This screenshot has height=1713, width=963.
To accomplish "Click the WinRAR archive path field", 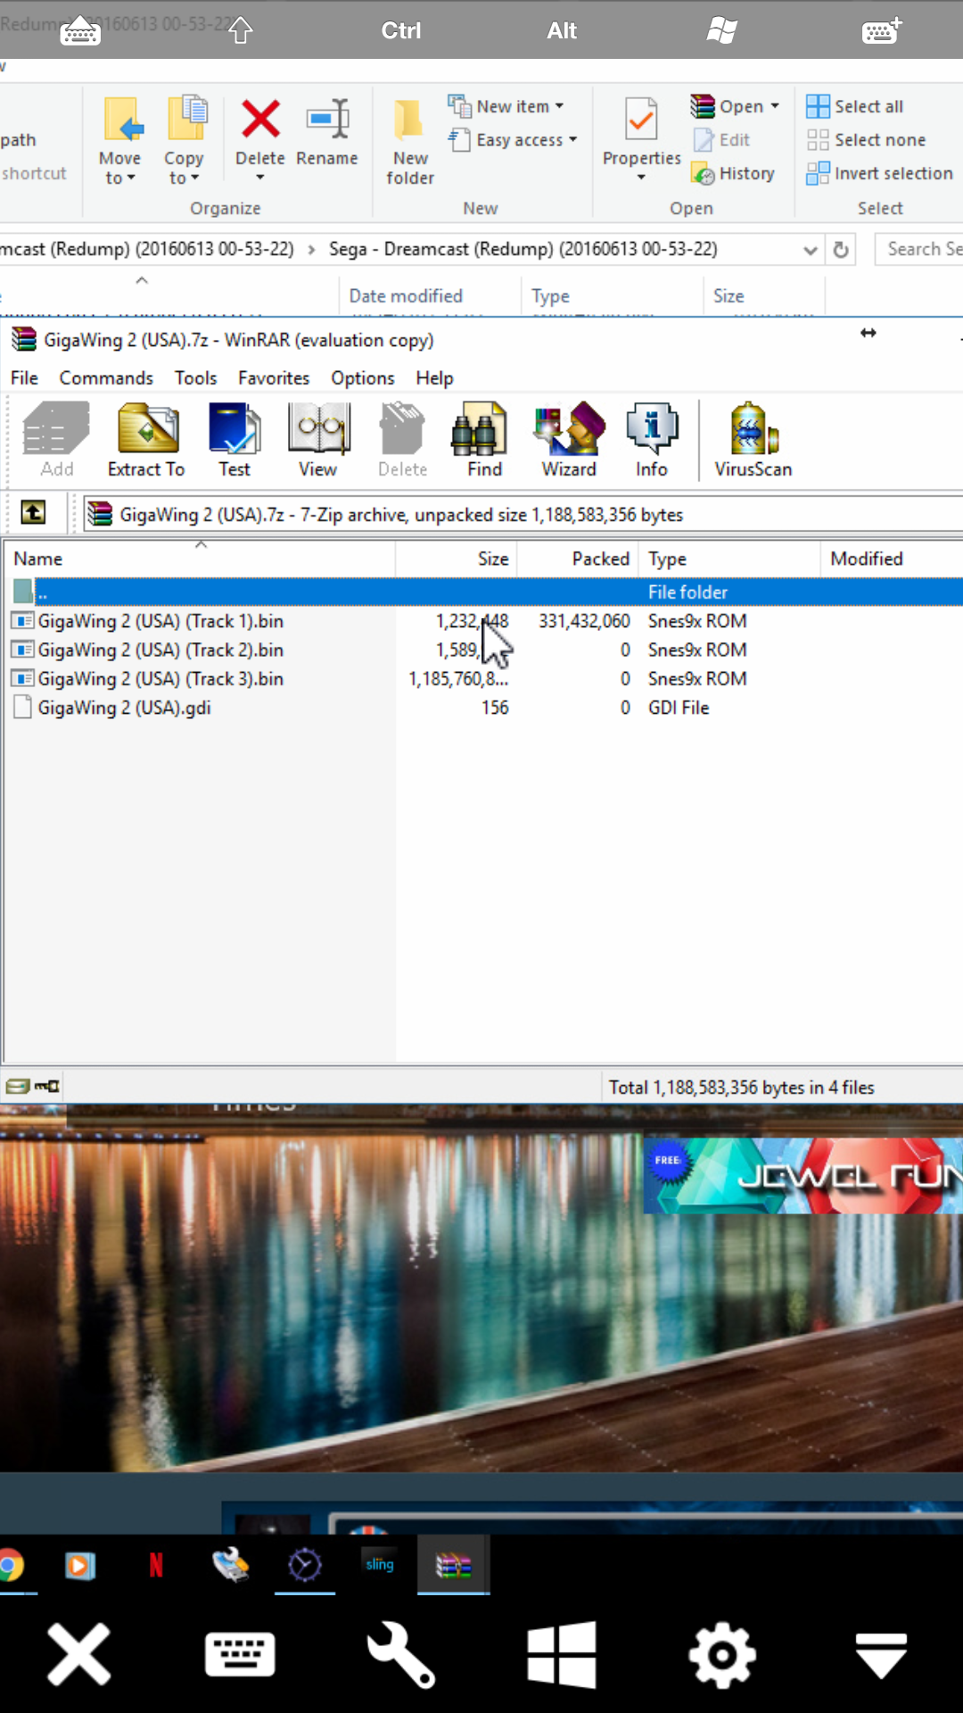I will coord(524,515).
